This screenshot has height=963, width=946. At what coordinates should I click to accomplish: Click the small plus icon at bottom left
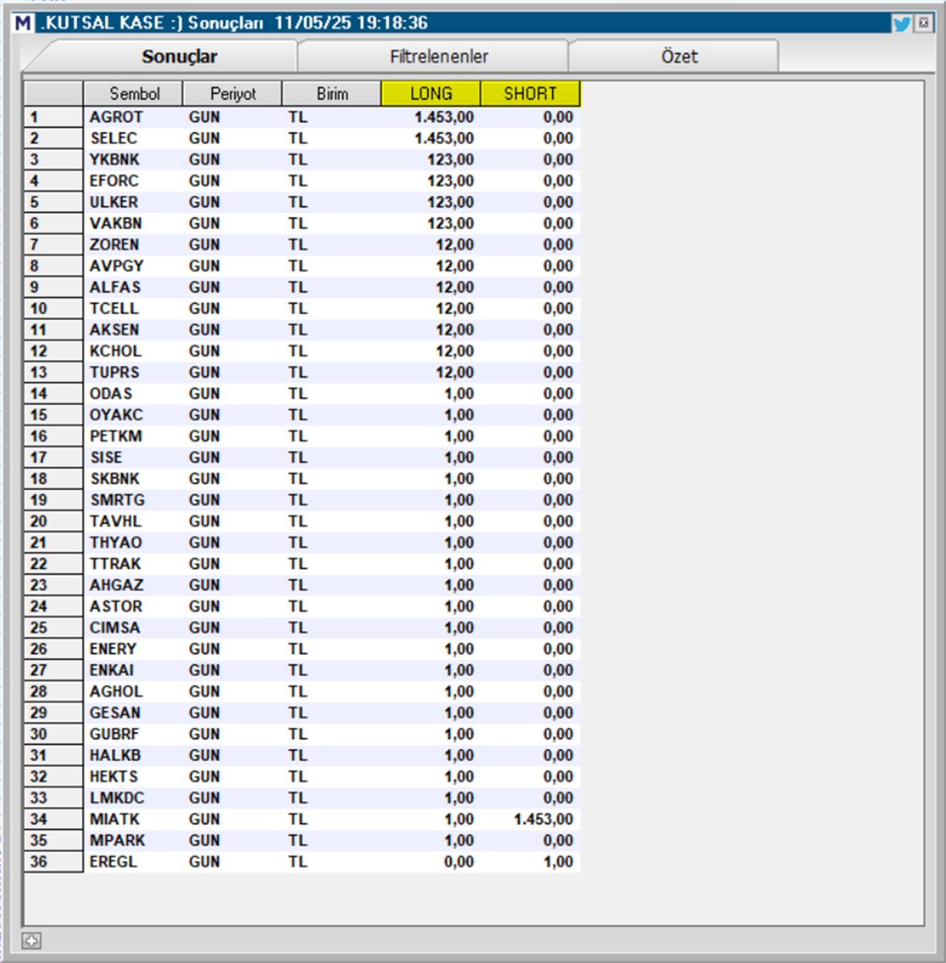[x=31, y=941]
